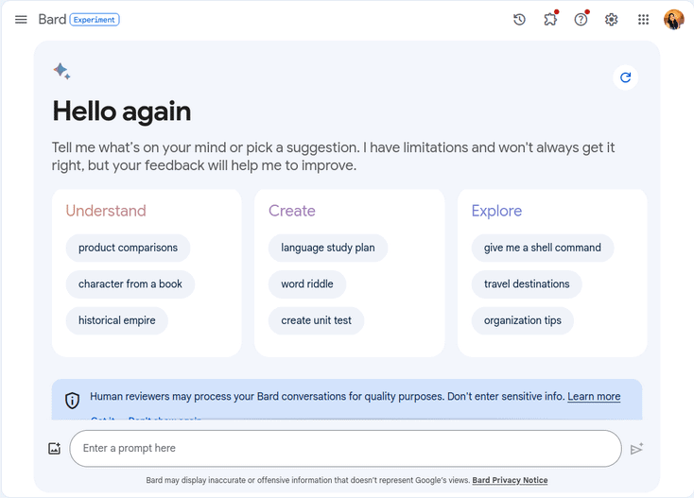Screen dimensions: 694x498
Task: Choose the travel destinations suggestion
Action: tap(527, 283)
